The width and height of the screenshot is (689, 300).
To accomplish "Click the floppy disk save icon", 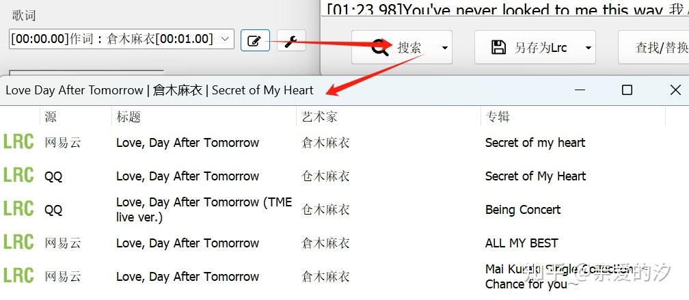I will [498, 47].
